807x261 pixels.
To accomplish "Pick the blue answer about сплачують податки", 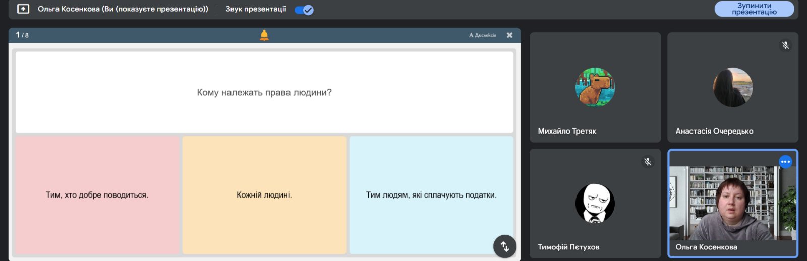I will tap(431, 195).
